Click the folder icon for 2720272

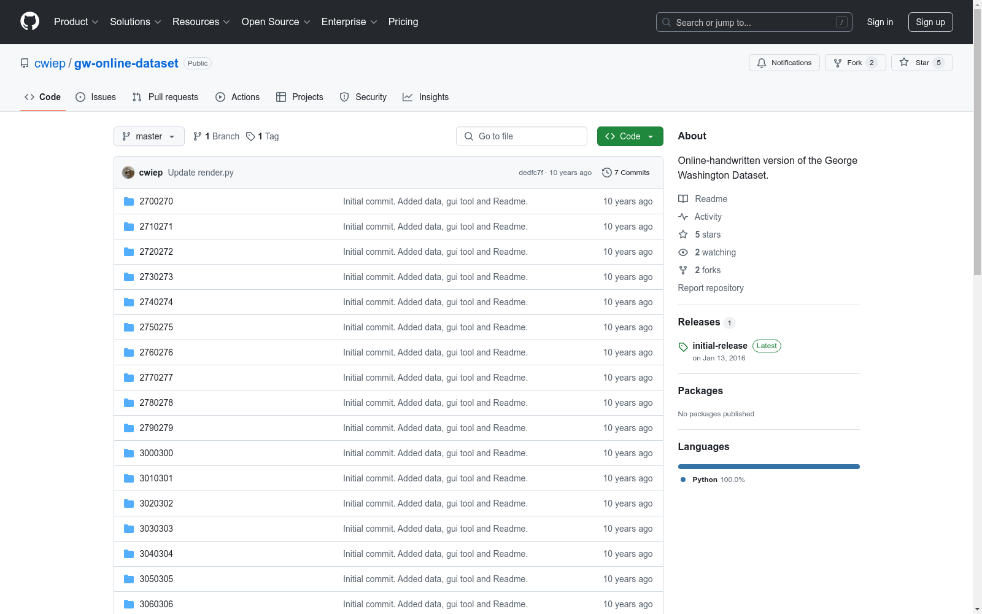click(x=129, y=252)
